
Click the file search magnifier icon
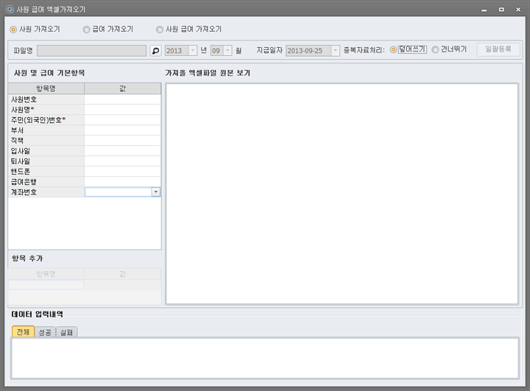click(155, 51)
